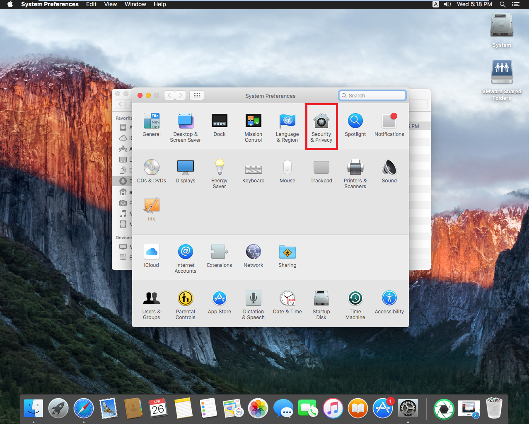Screen dimensions: 529x424
Task: Open Security & Privacy preferences
Action: click(x=321, y=127)
